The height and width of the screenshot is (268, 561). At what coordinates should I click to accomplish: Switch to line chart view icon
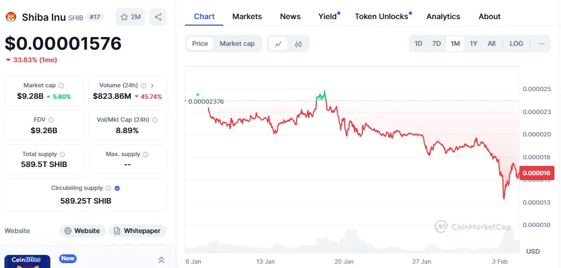click(278, 44)
